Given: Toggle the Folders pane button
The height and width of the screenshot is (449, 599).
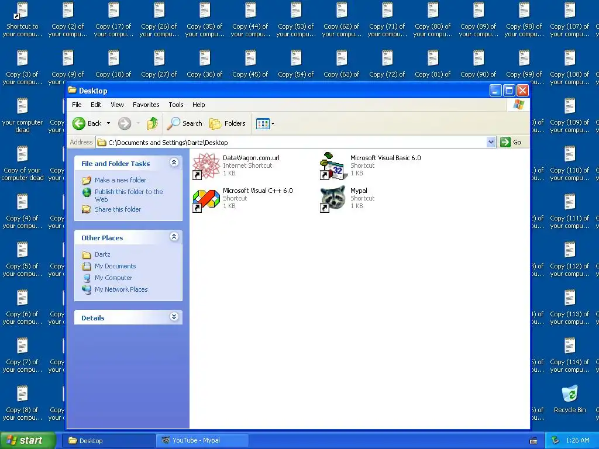Looking at the screenshot, I should 228,123.
